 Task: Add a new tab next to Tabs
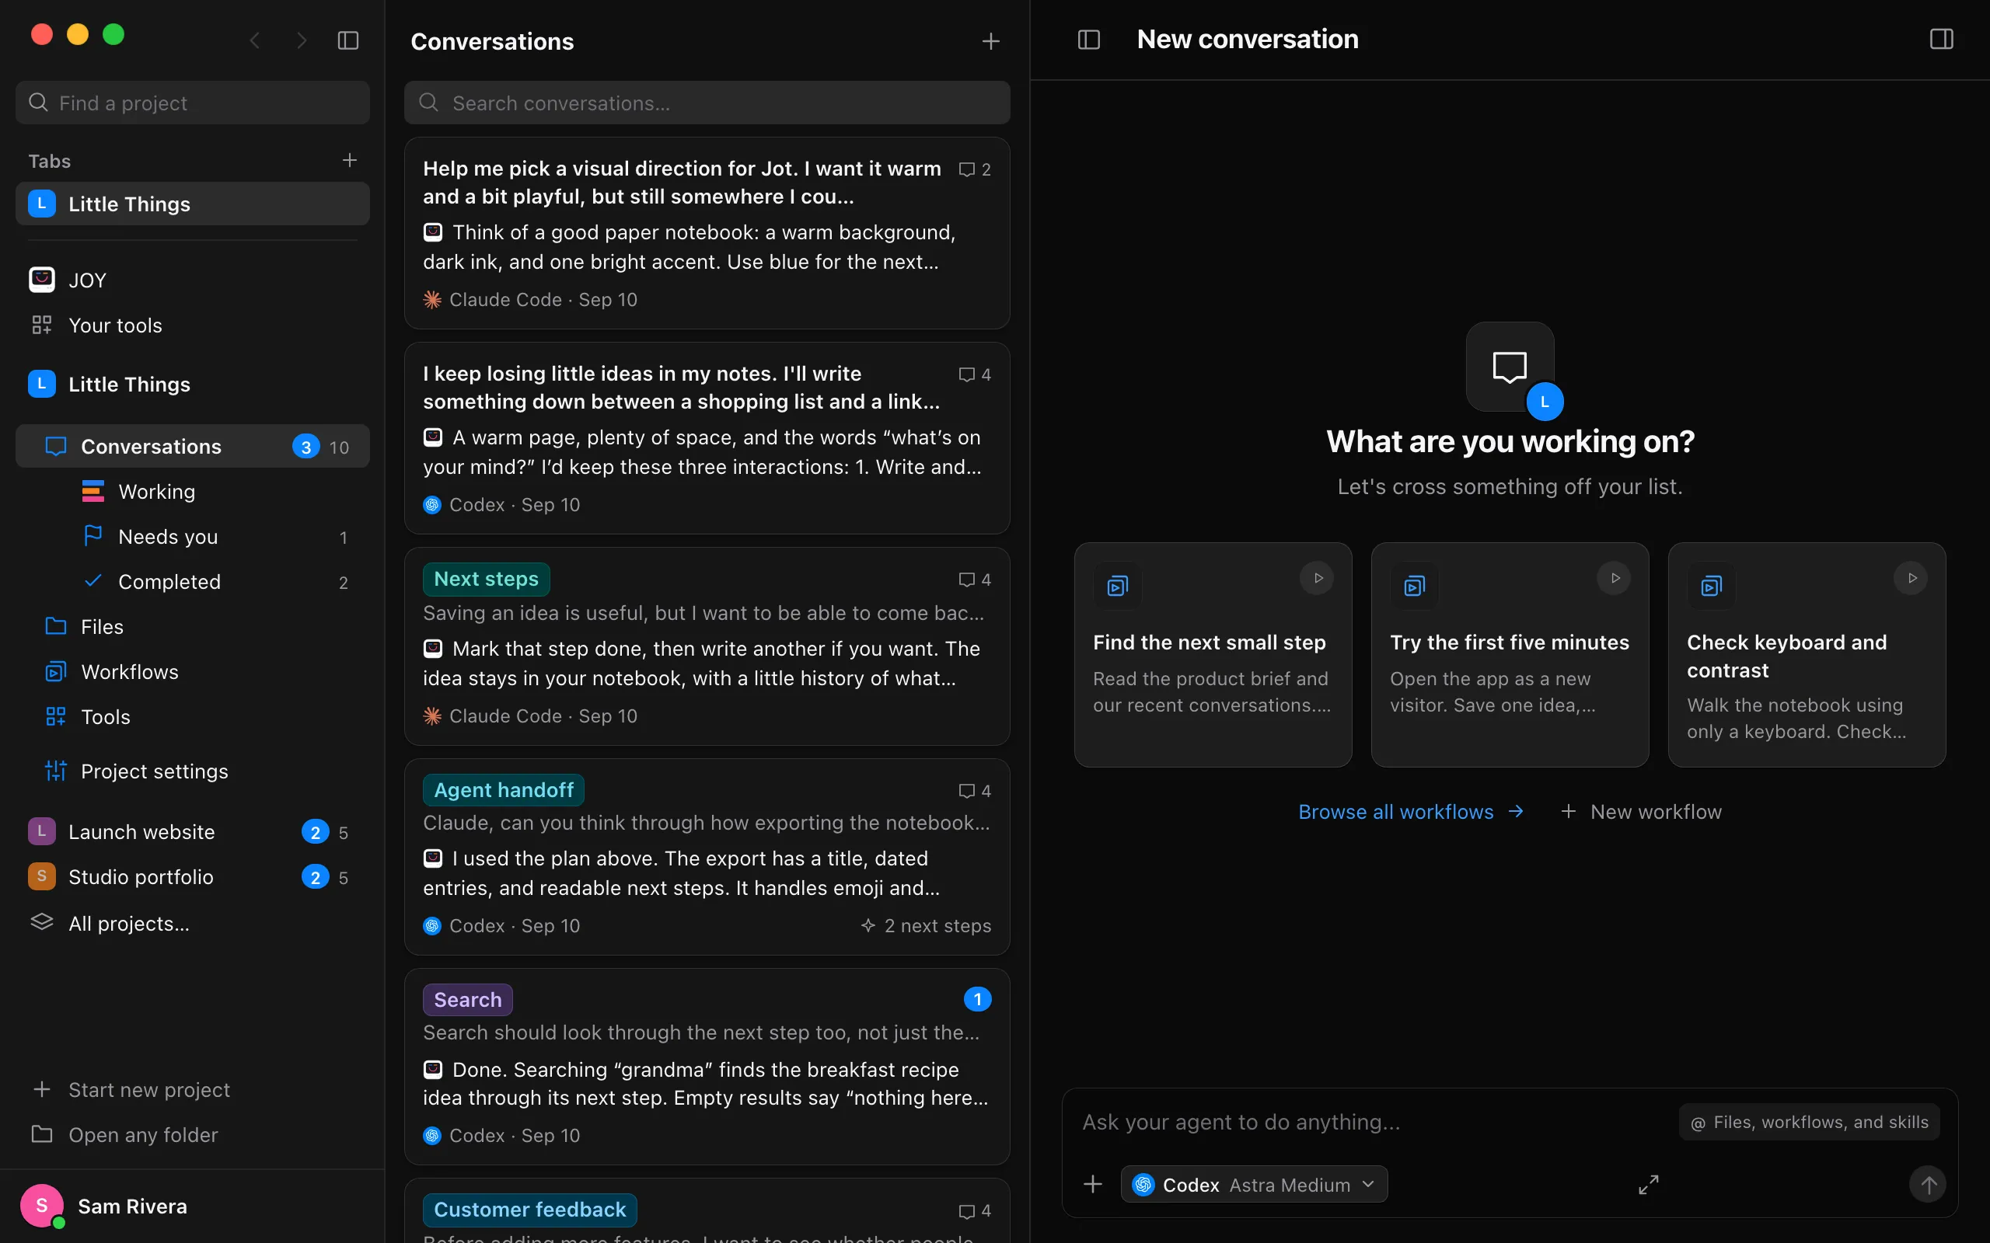(350, 160)
